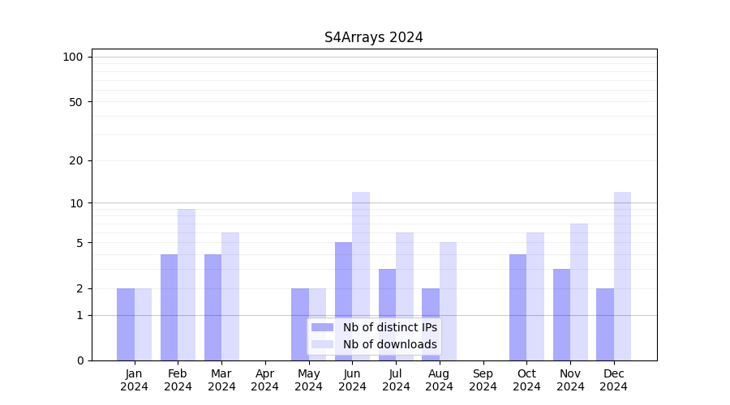Select the 'Nb of distinct IPs' legend label
Image resolution: width=730 pixels, height=405 pixels.
[389, 327]
